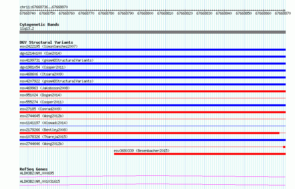Click ruler position 67668800

pyautogui.click(x=145, y=13)
